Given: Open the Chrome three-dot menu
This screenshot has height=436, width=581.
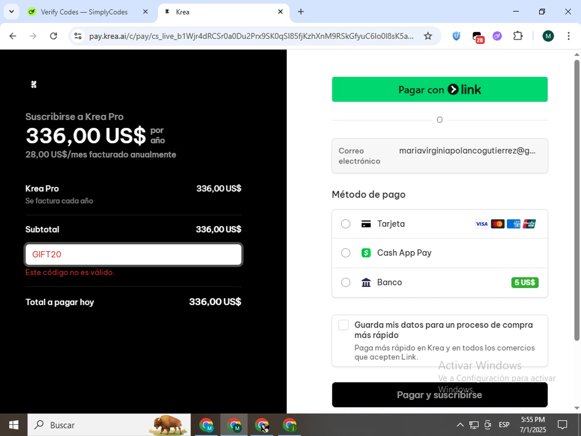Looking at the screenshot, I should 569,36.
